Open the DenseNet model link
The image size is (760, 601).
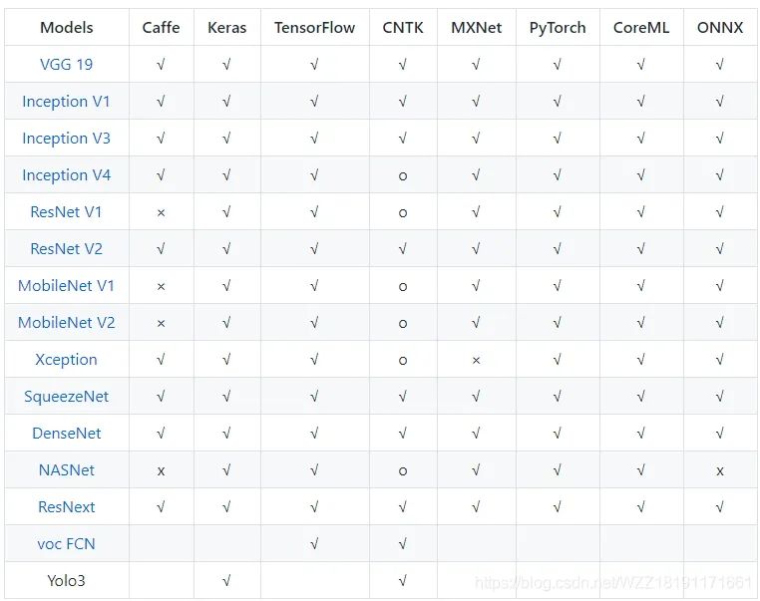66,433
